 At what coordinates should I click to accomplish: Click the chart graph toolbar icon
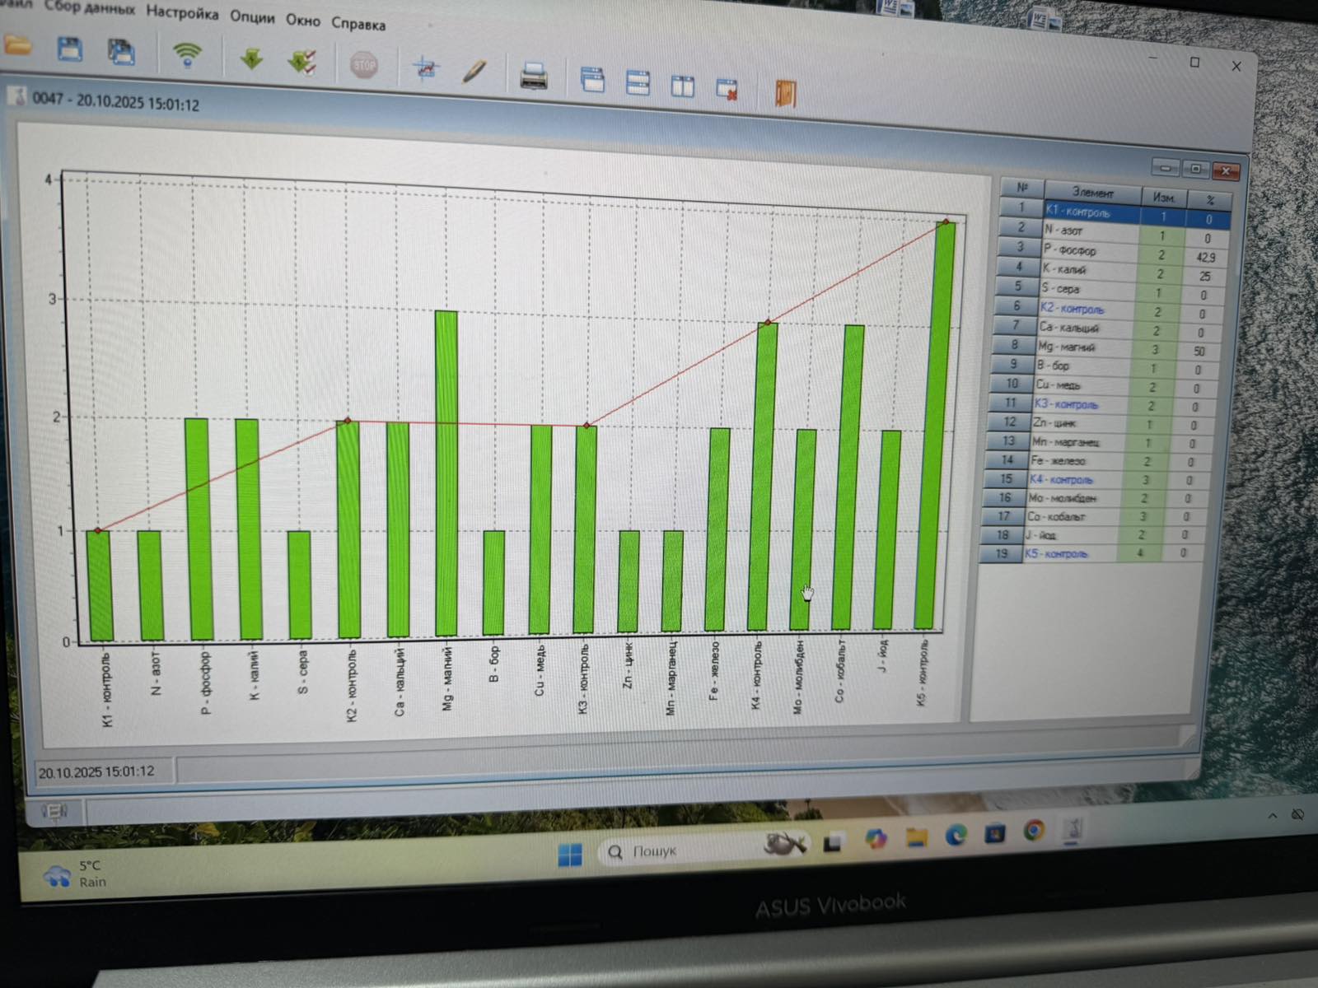point(426,69)
